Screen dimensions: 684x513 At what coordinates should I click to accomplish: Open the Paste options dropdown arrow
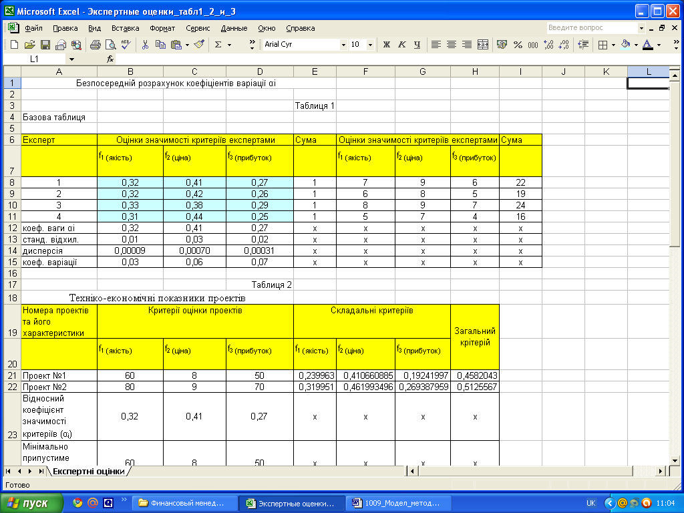[187, 45]
